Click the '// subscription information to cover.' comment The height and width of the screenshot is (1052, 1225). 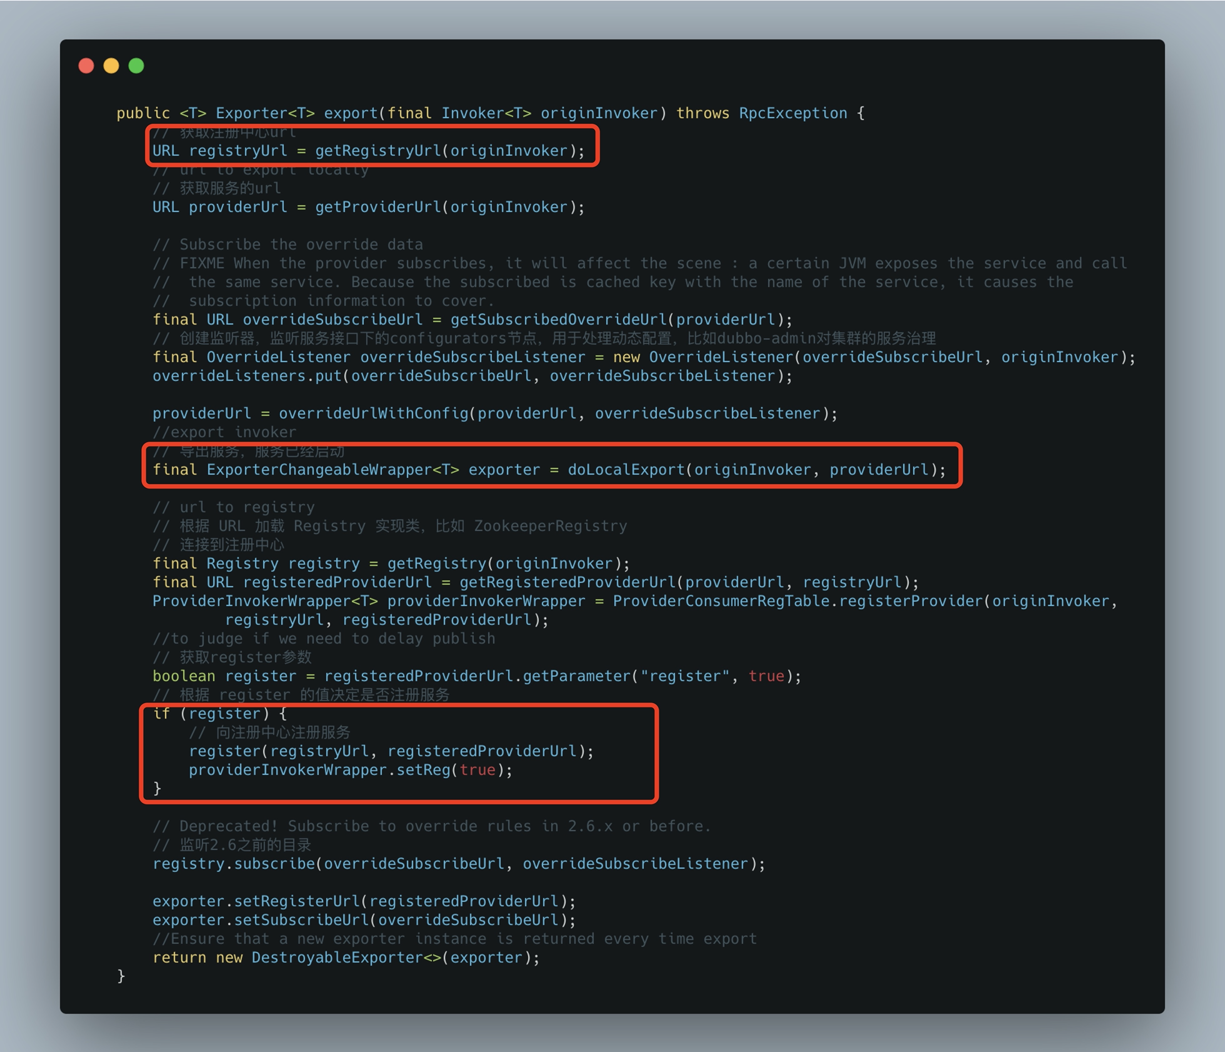coord(324,301)
